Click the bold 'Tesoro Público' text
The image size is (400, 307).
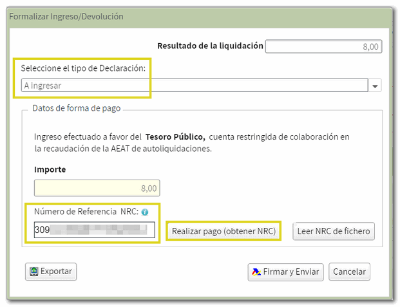[175, 136]
